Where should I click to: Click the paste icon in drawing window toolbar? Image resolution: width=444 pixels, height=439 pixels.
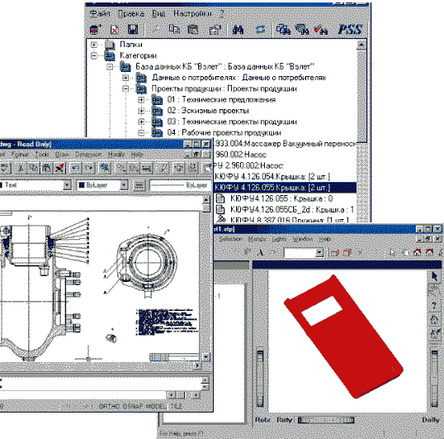tap(47, 168)
